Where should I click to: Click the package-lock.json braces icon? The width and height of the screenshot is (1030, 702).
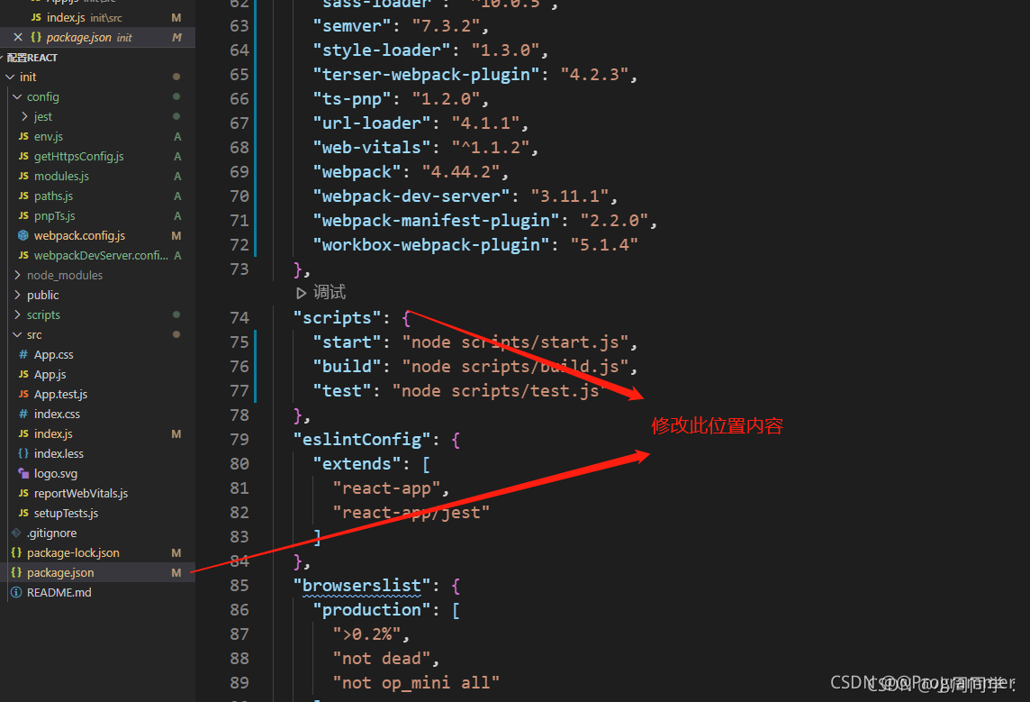(16, 552)
